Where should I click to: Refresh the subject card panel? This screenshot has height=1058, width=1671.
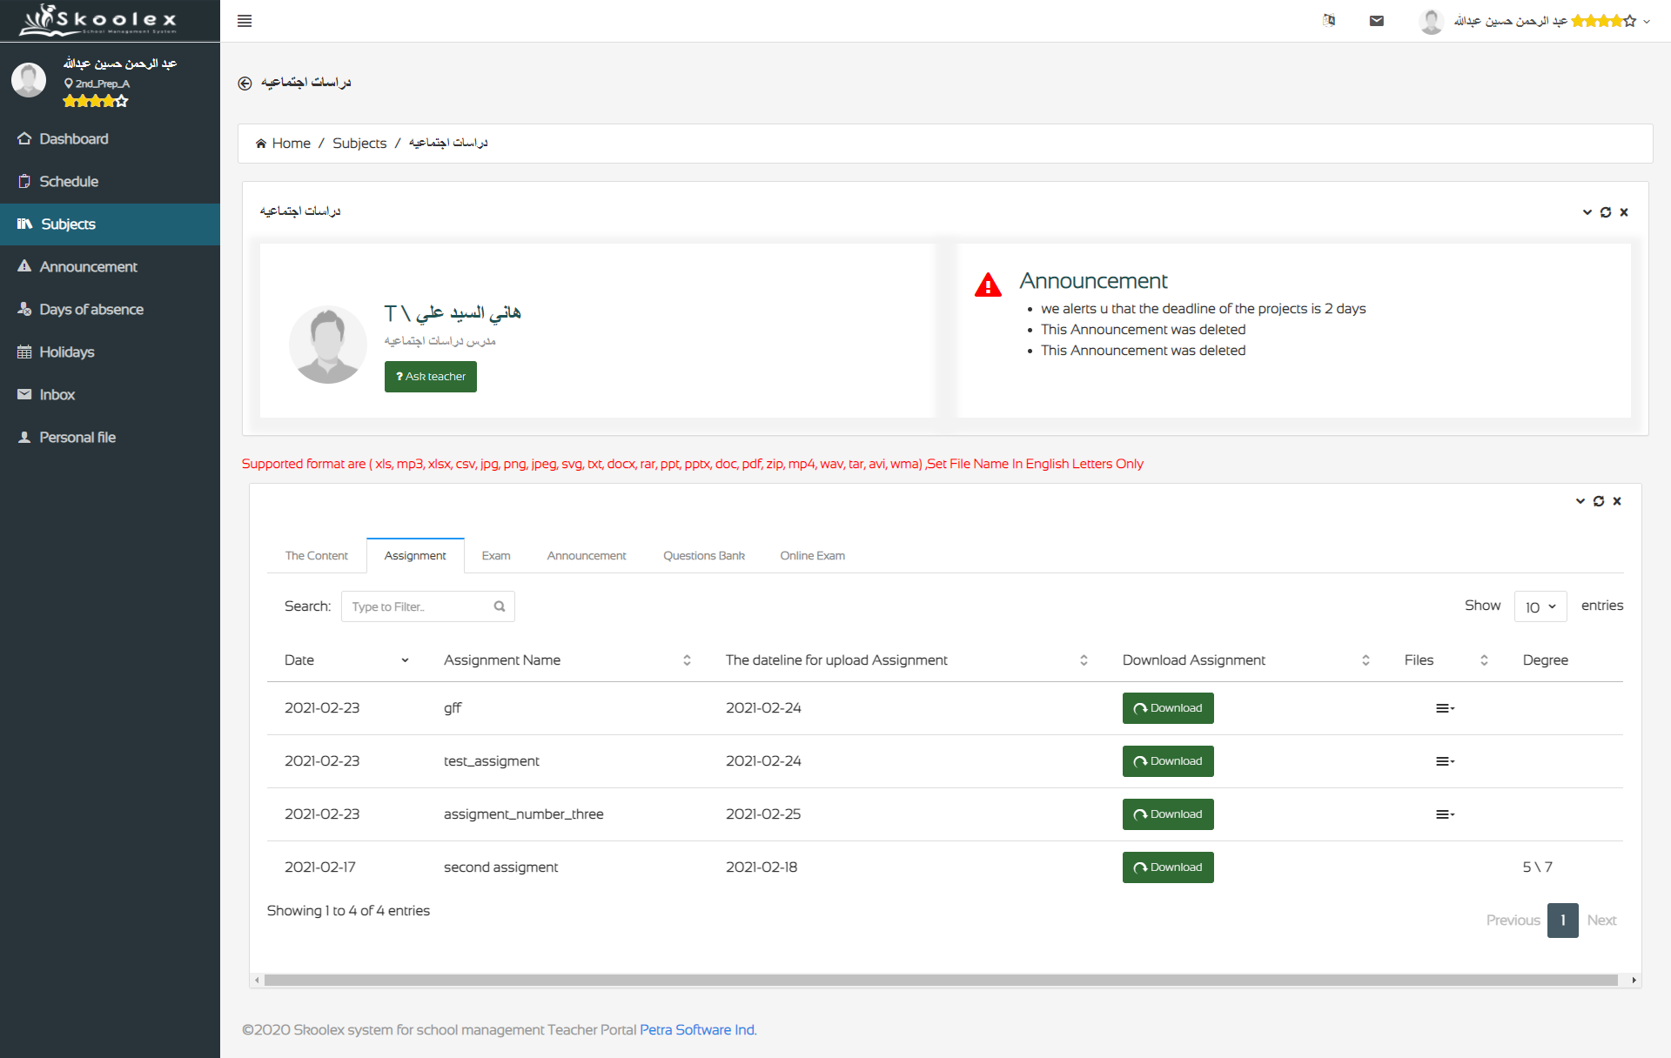(1606, 212)
